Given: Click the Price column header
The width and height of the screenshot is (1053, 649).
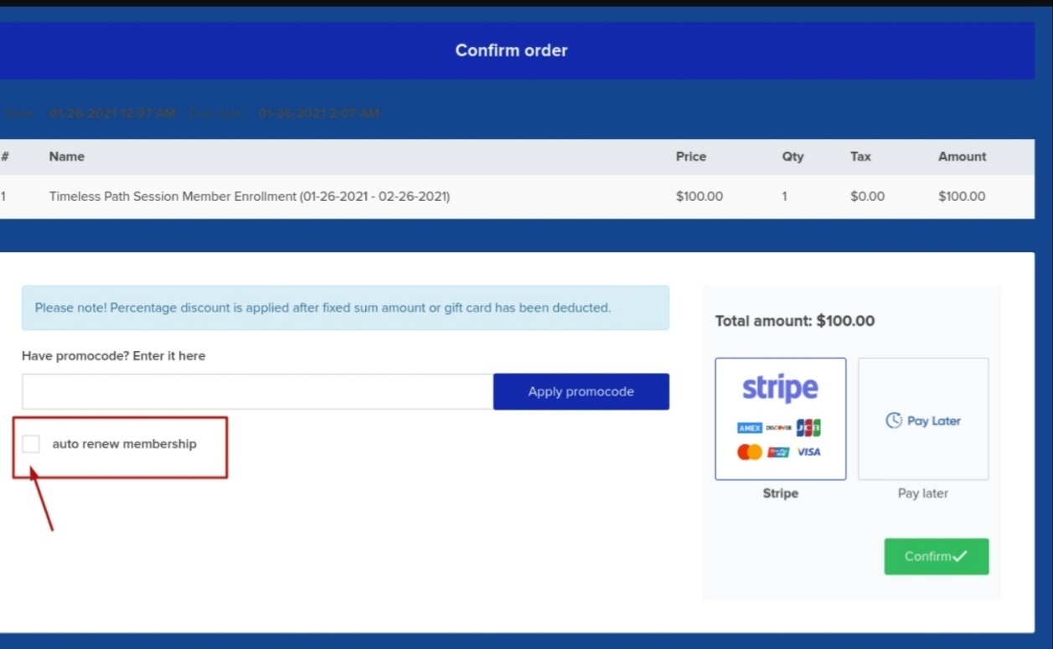Looking at the screenshot, I should click(x=691, y=157).
